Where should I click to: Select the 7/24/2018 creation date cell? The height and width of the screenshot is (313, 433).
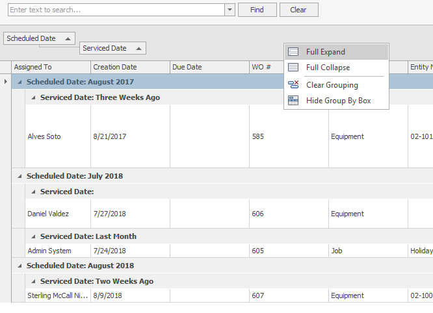pyautogui.click(x=130, y=251)
